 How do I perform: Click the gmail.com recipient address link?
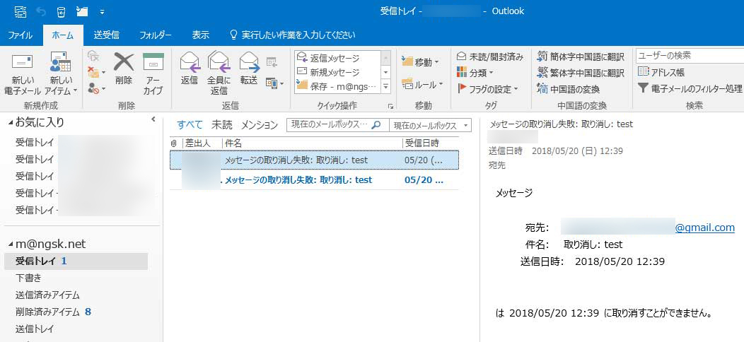[704, 228]
